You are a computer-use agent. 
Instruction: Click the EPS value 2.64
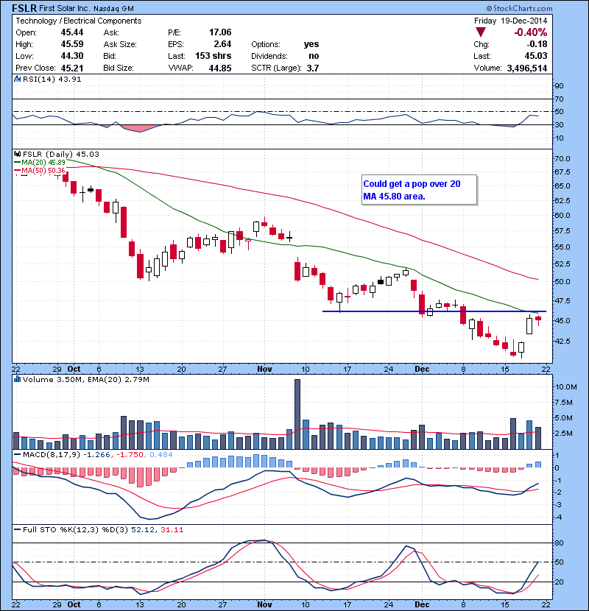[x=222, y=44]
